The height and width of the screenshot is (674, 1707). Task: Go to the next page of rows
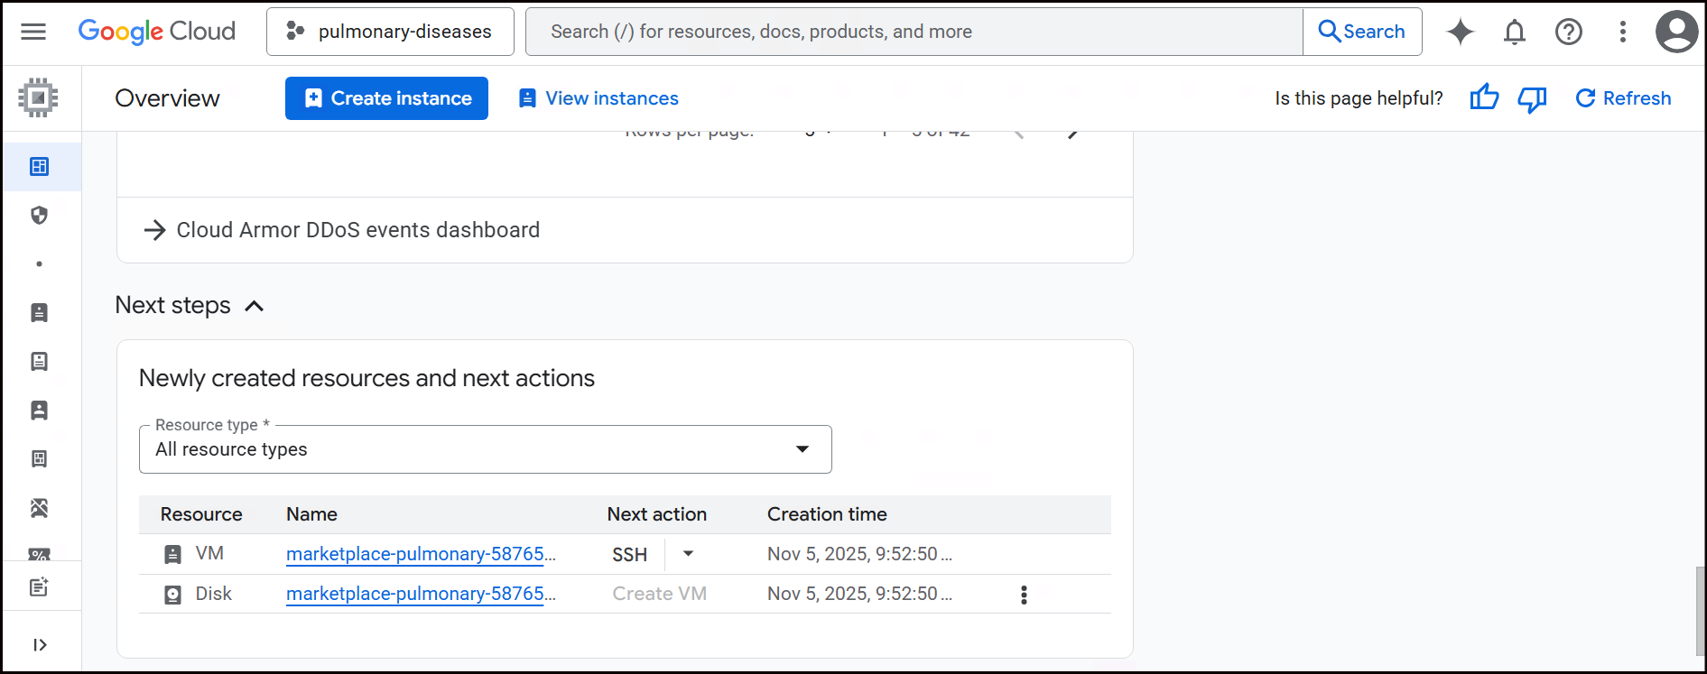coord(1072,134)
